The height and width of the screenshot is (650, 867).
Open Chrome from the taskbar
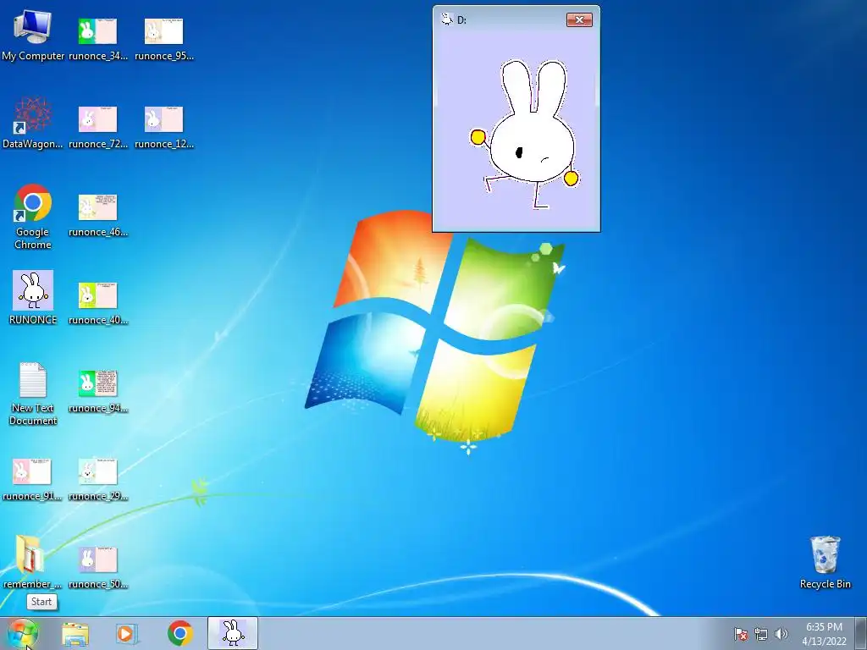180,633
